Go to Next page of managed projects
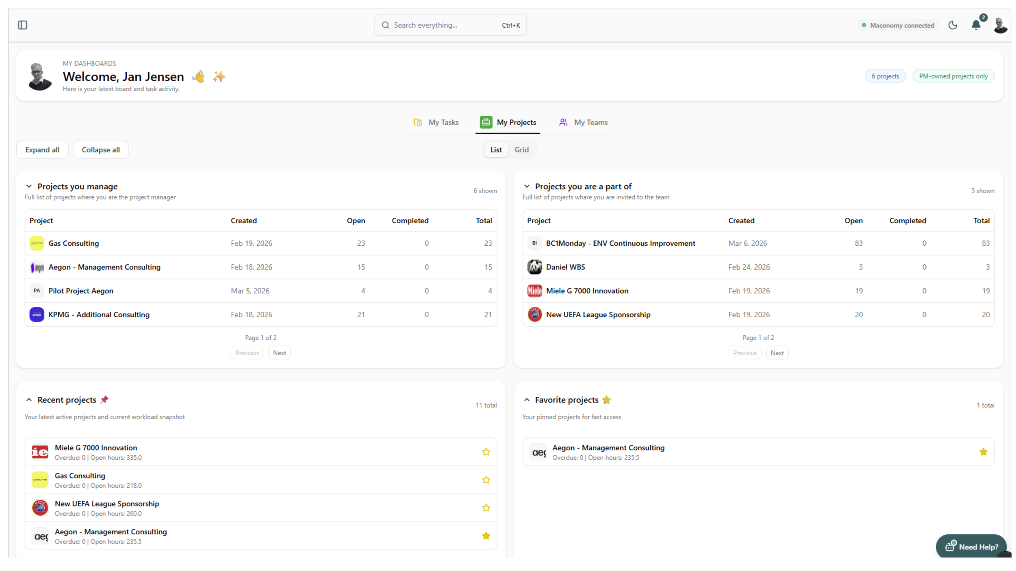 coord(279,353)
